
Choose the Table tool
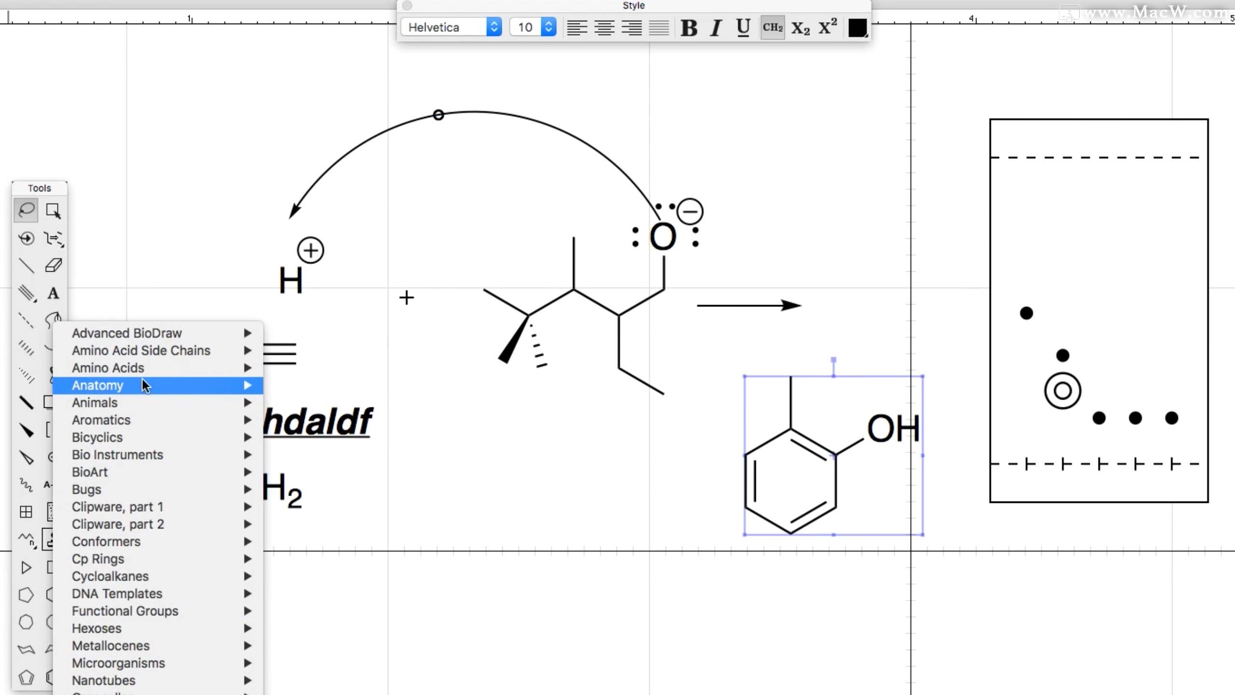pos(26,512)
